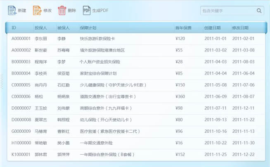This screenshot has width=270, height=167.
Task: Click insured person 李梦
Action: 62,62
